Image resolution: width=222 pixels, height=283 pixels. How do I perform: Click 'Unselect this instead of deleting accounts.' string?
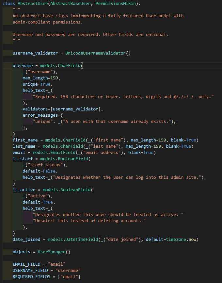[89, 221]
